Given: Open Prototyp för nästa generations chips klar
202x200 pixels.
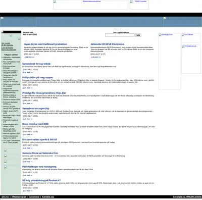Looking at the screenshot, I should [x=44, y=93].
